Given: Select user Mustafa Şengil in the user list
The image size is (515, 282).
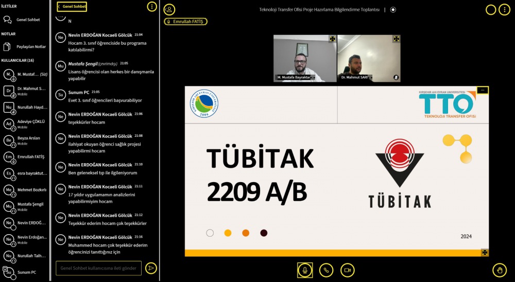Looking at the screenshot, I should (25, 206).
